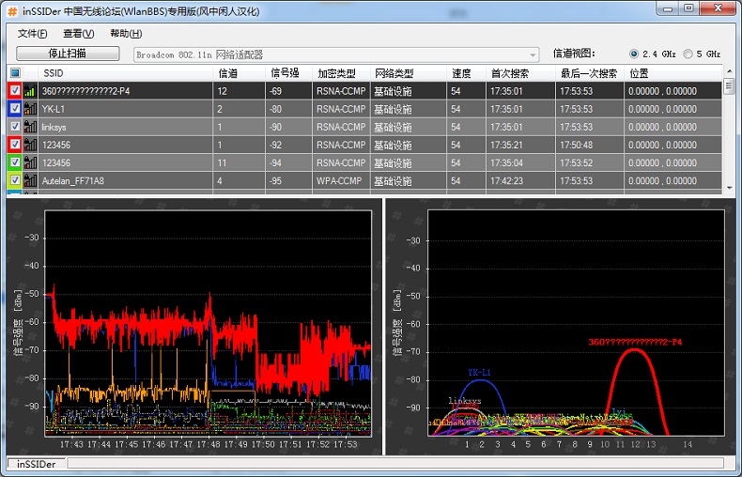Sort networks by 信号强 column header
This screenshot has width=742, height=477.
pos(286,73)
